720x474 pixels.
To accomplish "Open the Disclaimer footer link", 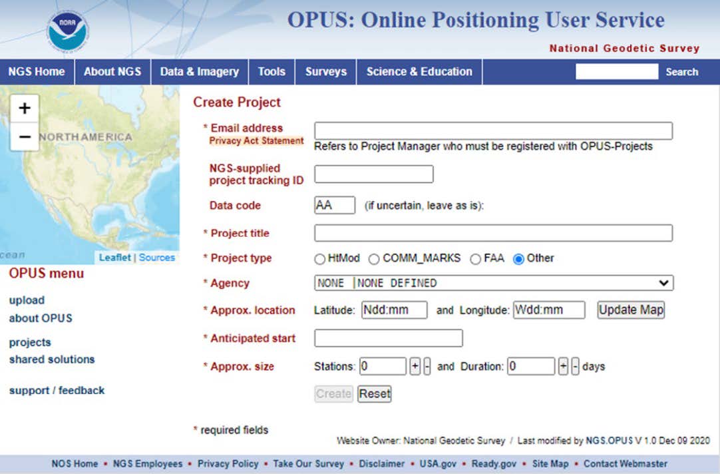I will (x=381, y=463).
